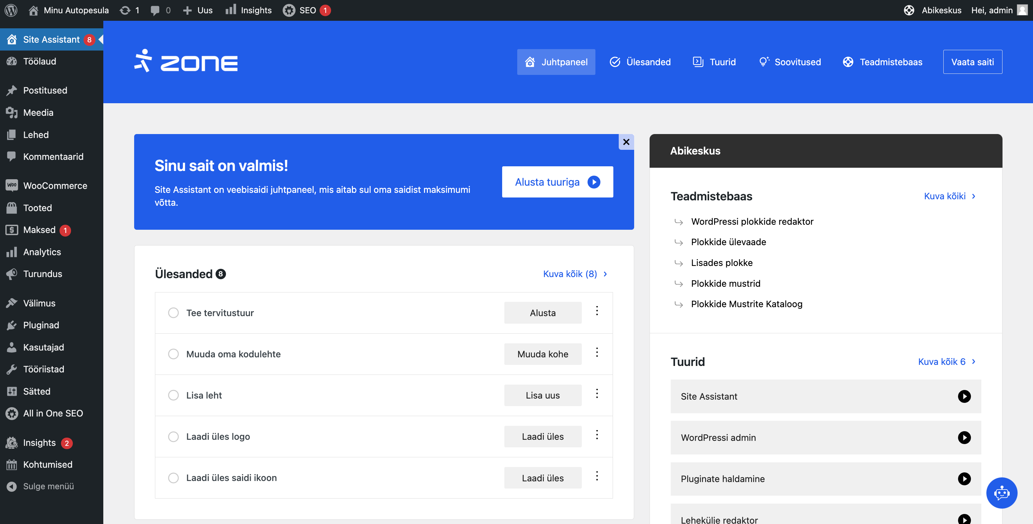Open 'Kuva kõik (8)' tasks link
Viewport: 1033px width, 524px height.
(x=575, y=274)
